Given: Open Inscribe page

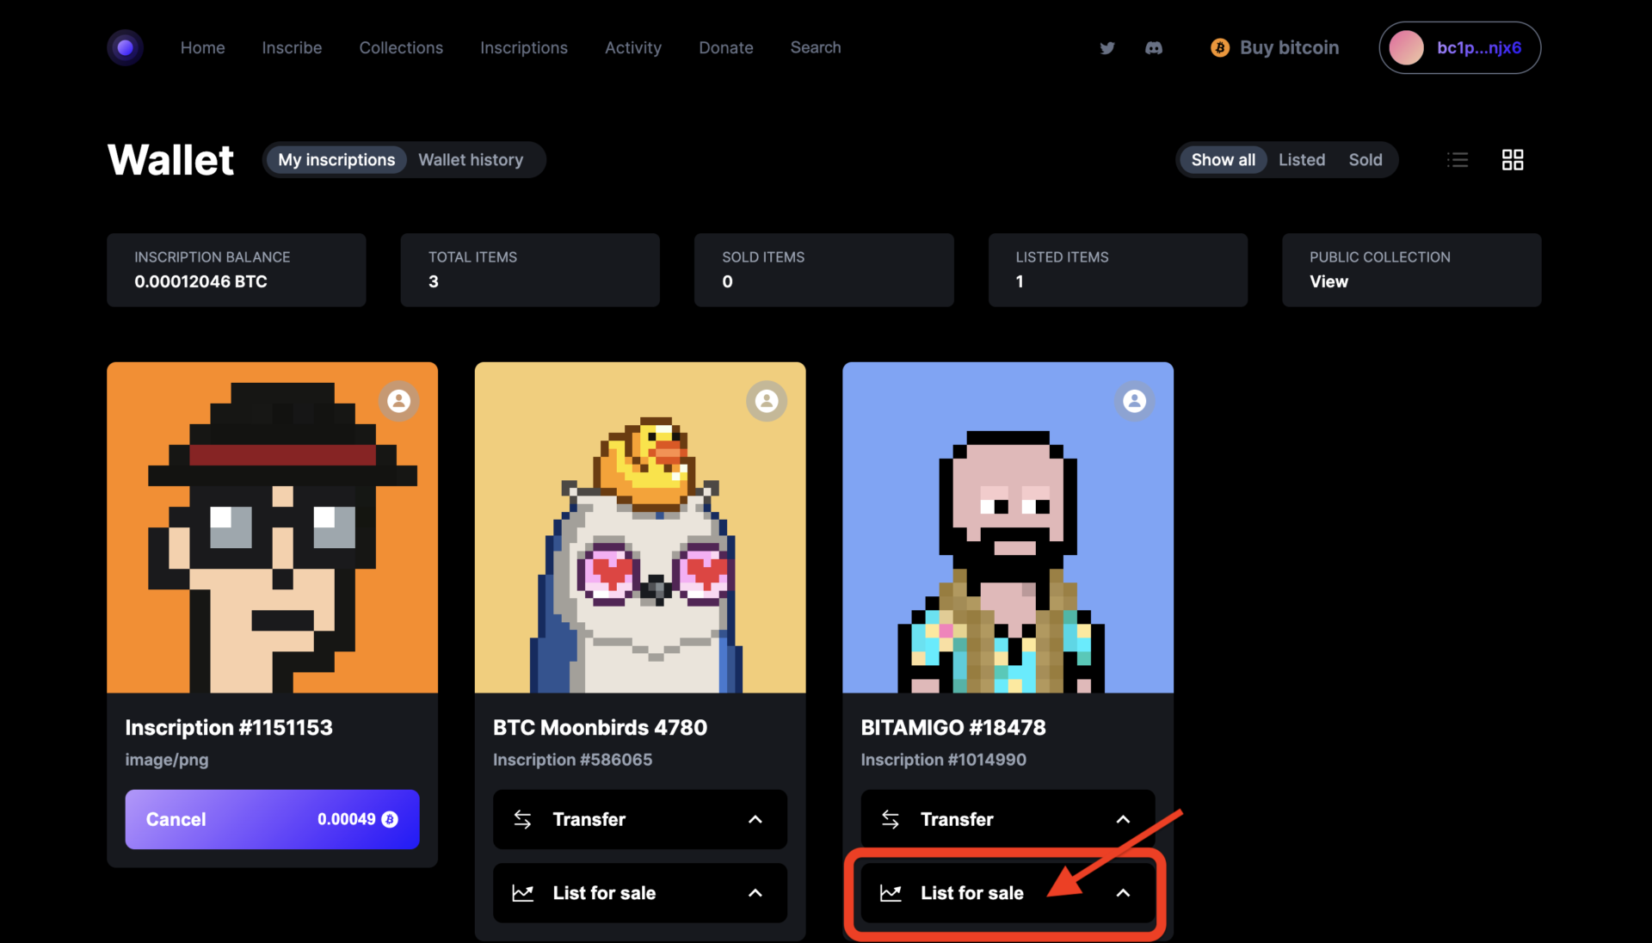Looking at the screenshot, I should 292,48.
